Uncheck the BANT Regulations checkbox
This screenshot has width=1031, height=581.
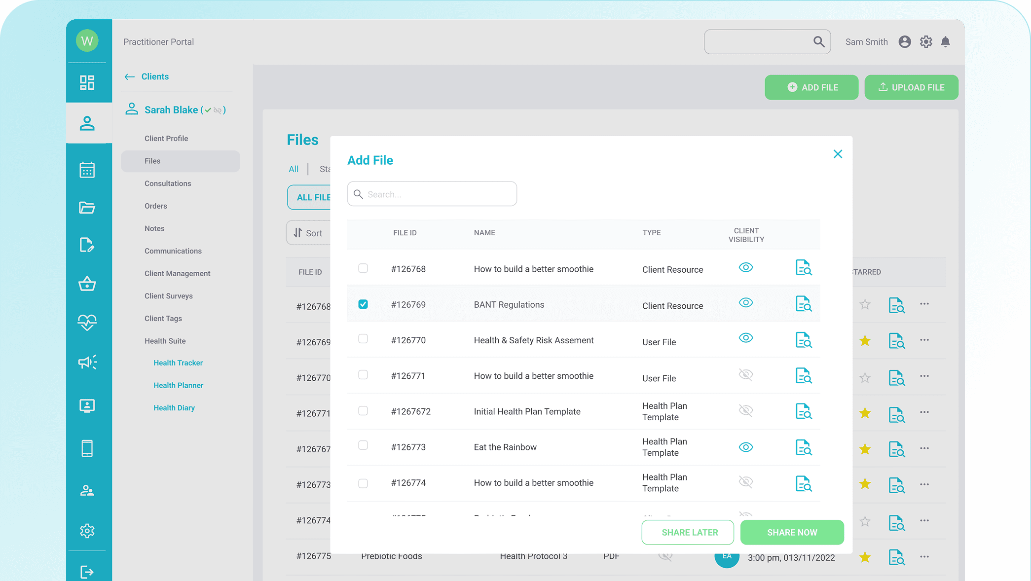[363, 304]
